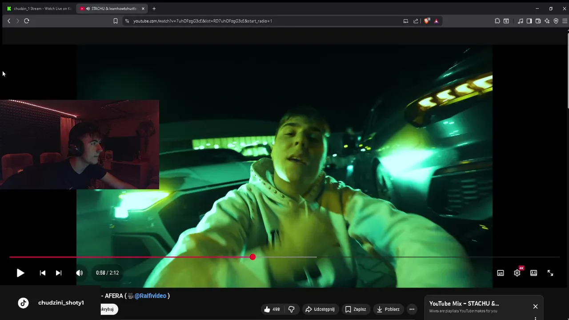Open Leo AI sparkle icon
Image resolution: width=569 pixels, height=320 pixels.
pos(547,21)
